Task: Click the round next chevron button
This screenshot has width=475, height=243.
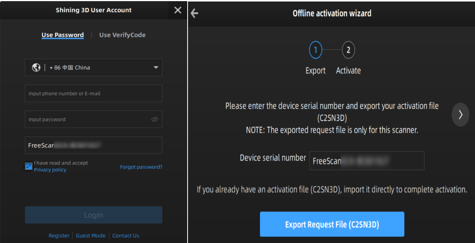Action: tap(460, 115)
